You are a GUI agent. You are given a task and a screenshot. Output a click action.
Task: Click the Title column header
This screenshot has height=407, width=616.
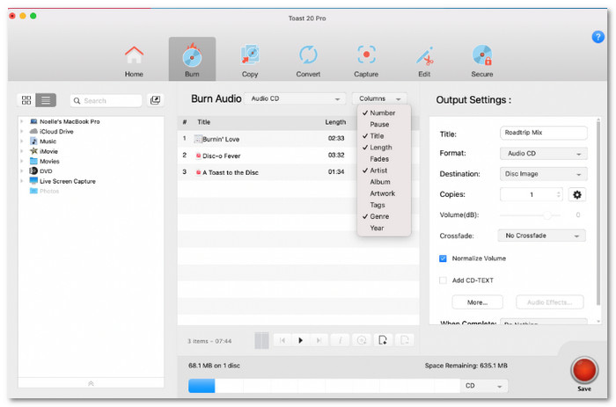(x=203, y=122)
